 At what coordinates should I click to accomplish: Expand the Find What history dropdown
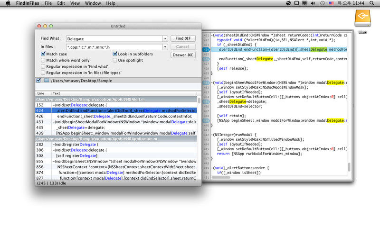pos(165,39)
